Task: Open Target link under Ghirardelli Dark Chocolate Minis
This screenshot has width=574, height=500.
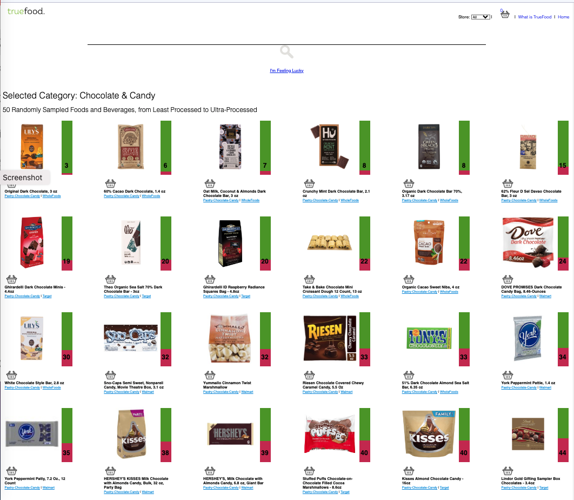Action: (x=47, y=296)
